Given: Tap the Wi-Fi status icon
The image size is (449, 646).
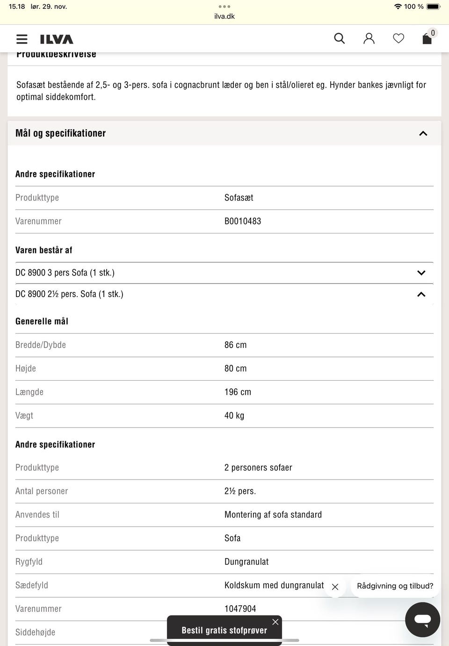Looking at the screenshot, I should [398, 7].
